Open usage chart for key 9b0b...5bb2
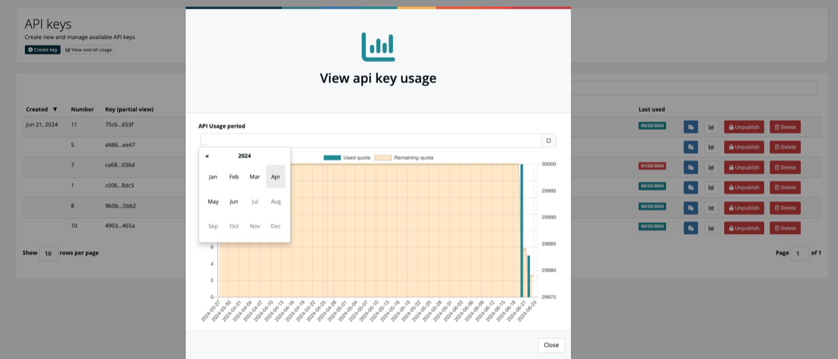 [711, 207]
